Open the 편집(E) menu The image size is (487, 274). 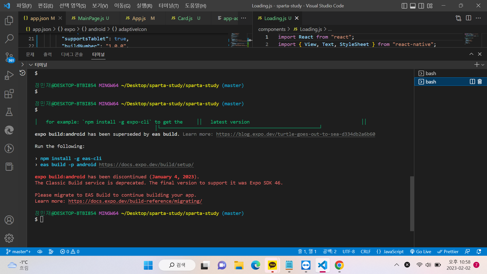pos(45,6)
